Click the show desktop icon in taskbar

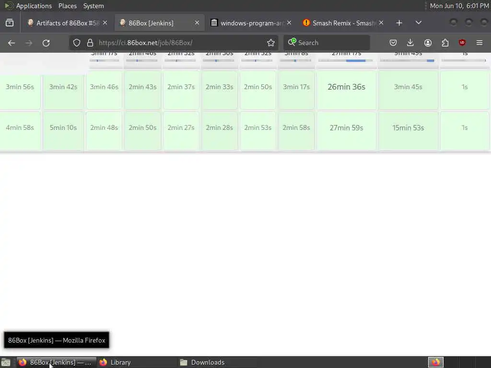click(6, 362)
